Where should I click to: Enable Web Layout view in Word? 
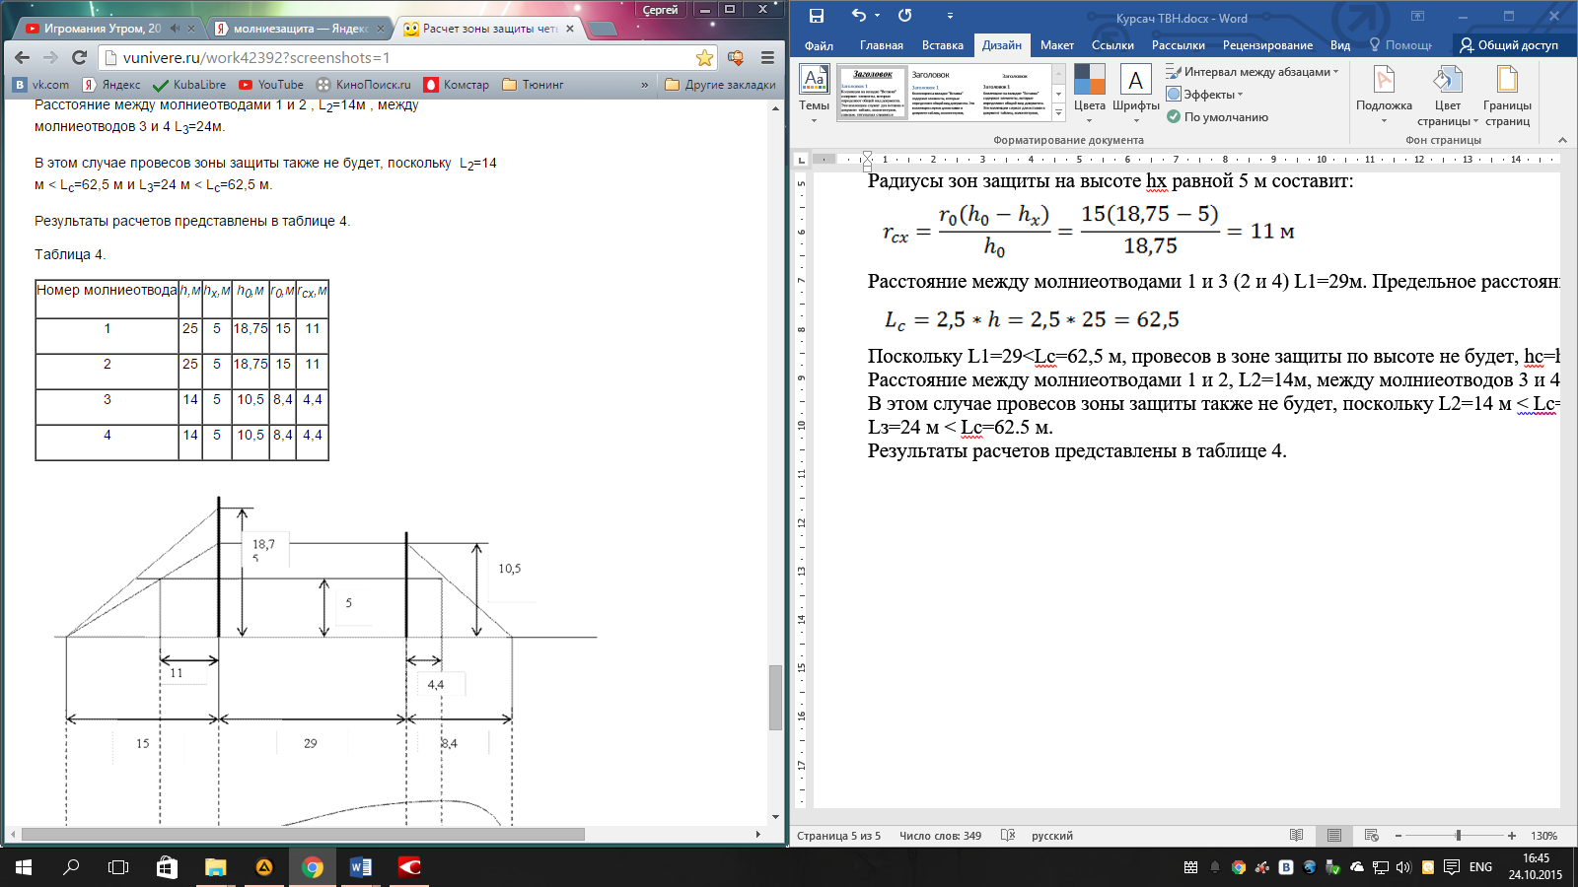[1371, 836]
